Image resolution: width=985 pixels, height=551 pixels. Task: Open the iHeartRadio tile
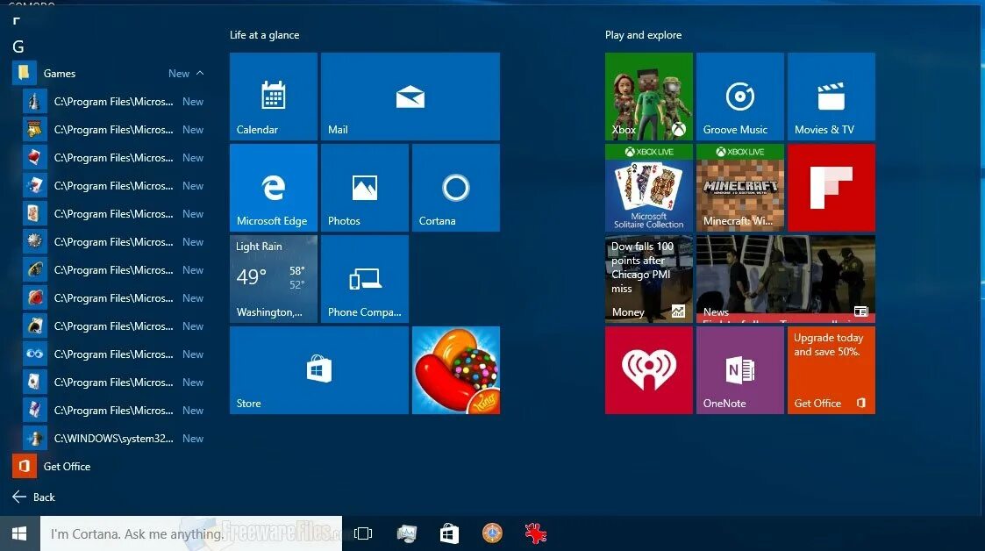pos(649,370)
